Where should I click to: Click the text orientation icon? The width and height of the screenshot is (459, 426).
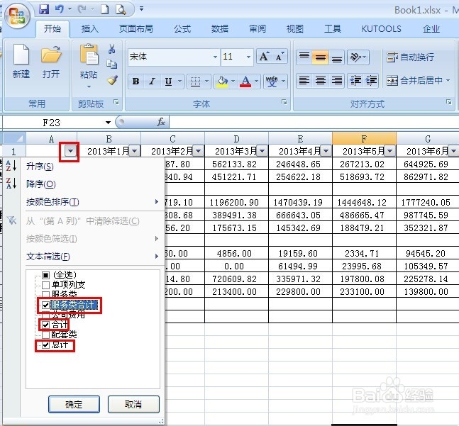coord(355,57)
